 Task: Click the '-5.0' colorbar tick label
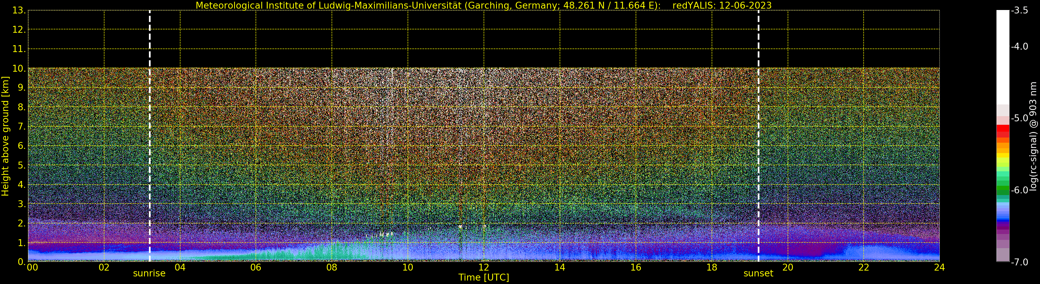1019,118
